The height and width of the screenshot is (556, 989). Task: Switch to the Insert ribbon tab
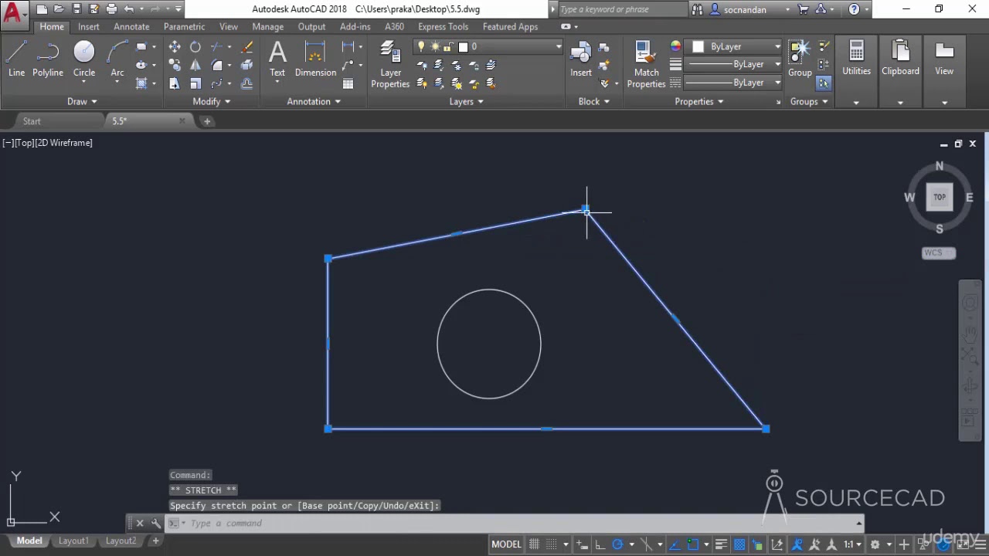88,26
